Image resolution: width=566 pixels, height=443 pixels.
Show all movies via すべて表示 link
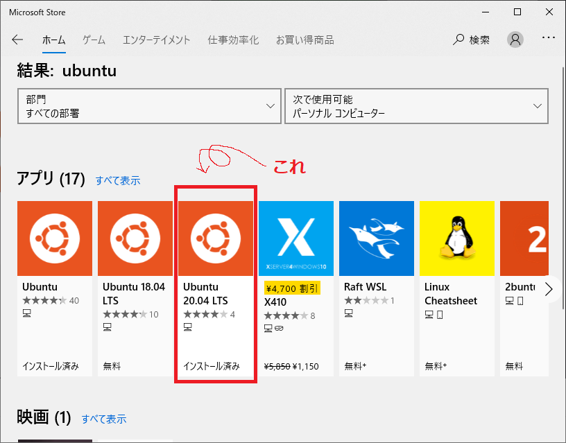pyautogui.click(x=104, y=419)
